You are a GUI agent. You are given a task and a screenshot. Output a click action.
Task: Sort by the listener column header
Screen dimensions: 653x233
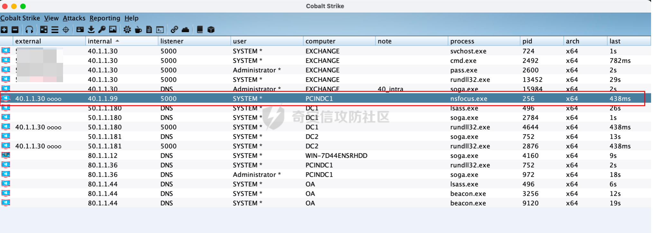coord(194,41)
